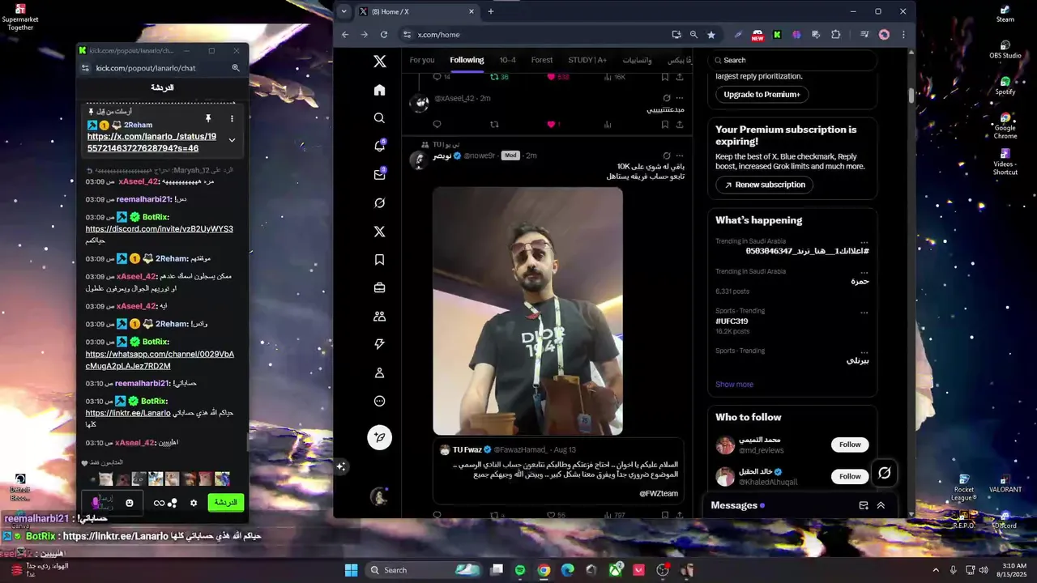Expand the Messages drawer with the double chevron
Screen dimensions: 1037x583
click(881, 505)
